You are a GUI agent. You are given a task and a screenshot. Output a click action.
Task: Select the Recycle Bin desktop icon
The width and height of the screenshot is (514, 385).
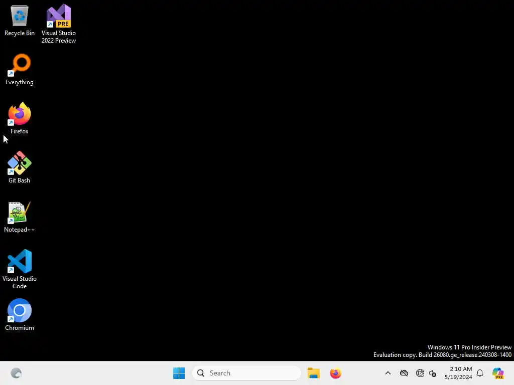20,20
